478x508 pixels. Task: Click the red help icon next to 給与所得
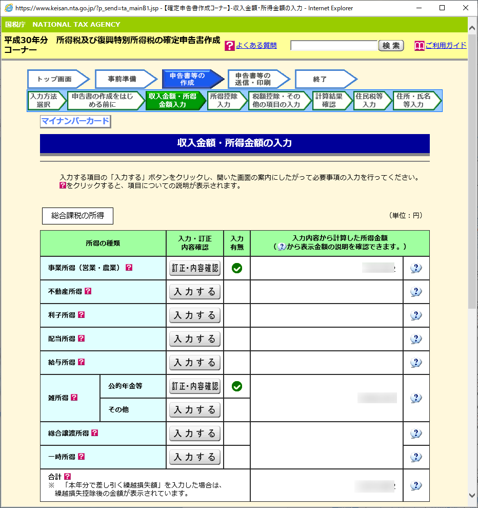point(82,362)
